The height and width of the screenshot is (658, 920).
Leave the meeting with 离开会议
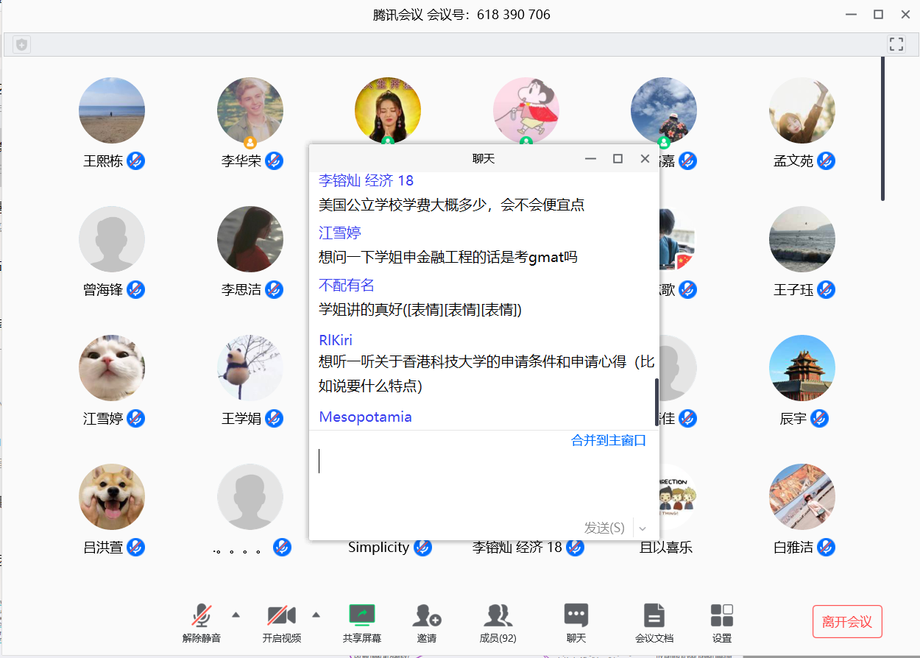pyautogui.click(x=846, y=622)
